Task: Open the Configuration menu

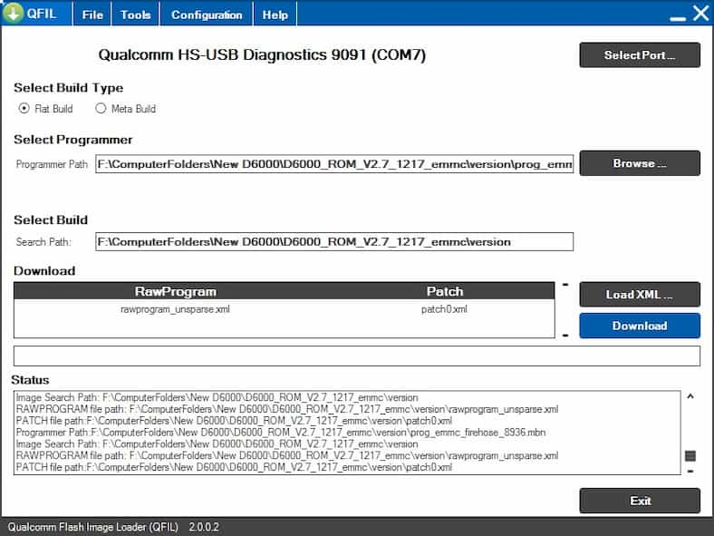Action: [x=207, y=15]
